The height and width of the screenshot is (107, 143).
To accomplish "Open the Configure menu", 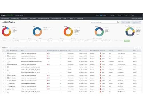I will (80, 19).
